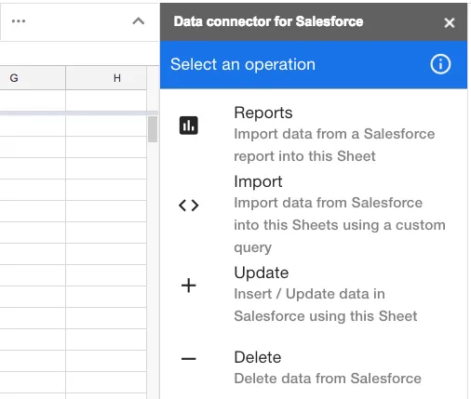This screenshot has height=399, width=471.
Task: Click 'Import data from a Salesforce report' description
Action: 334,145
